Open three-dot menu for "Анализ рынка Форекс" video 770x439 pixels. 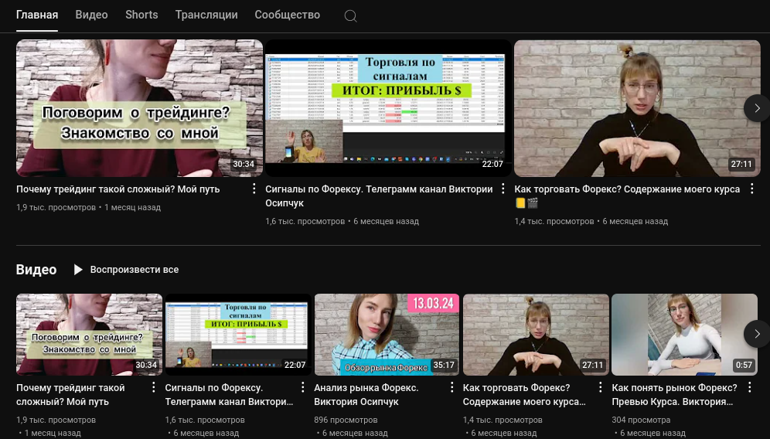point(451,387)
